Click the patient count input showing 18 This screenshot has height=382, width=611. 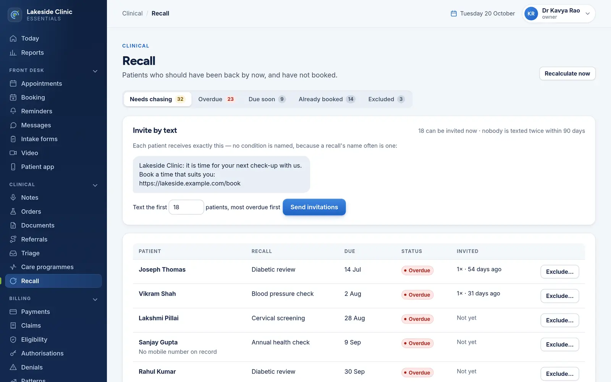point(186,207)
